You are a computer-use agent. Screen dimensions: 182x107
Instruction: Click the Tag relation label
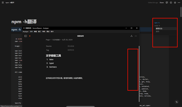pos(47,50)
